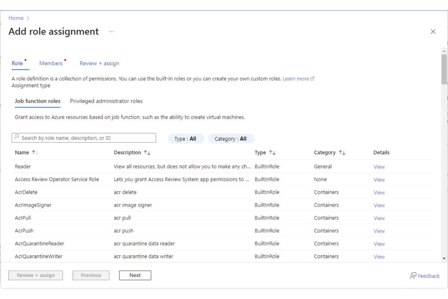Open the Category : All filter
Screen dimensions: 448x299
point(231,138)
